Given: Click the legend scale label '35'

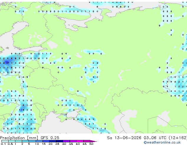Looking at the screenshot, I should (x=71, y=144).
